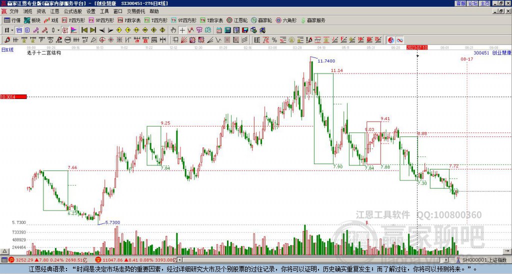This screenshot has height=274, width=512.
Task: Open the 9P四方形 tool
Action: click(101, 20)
